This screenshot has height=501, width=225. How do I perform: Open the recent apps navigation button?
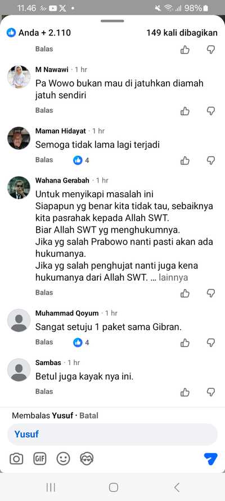point(51,487)
